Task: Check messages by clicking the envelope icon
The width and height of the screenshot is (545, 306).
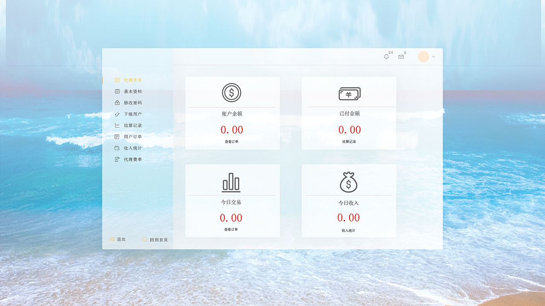Action: 401,57
